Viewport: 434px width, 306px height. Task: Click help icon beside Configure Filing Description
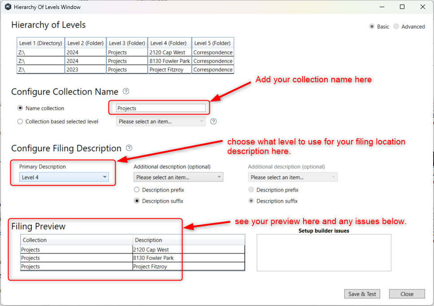129,148
